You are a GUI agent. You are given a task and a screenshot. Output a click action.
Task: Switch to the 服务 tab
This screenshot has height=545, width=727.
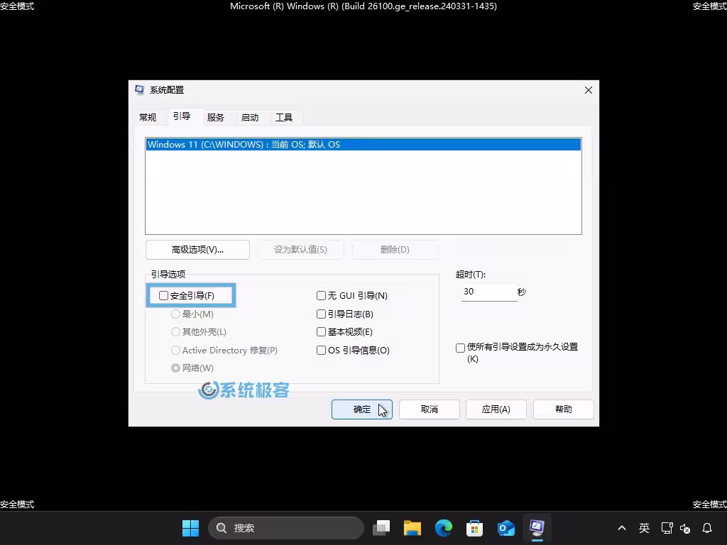[216, 118]
